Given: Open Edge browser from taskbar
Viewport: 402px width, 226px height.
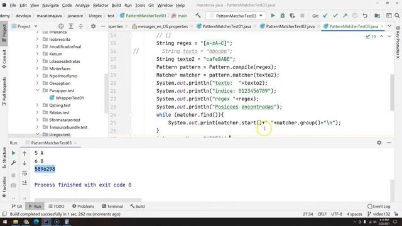Looking at the screenshot, I should (36, 222).
